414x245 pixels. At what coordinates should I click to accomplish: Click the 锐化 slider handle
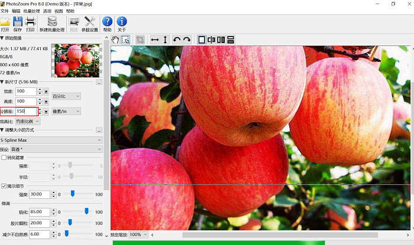86,211
